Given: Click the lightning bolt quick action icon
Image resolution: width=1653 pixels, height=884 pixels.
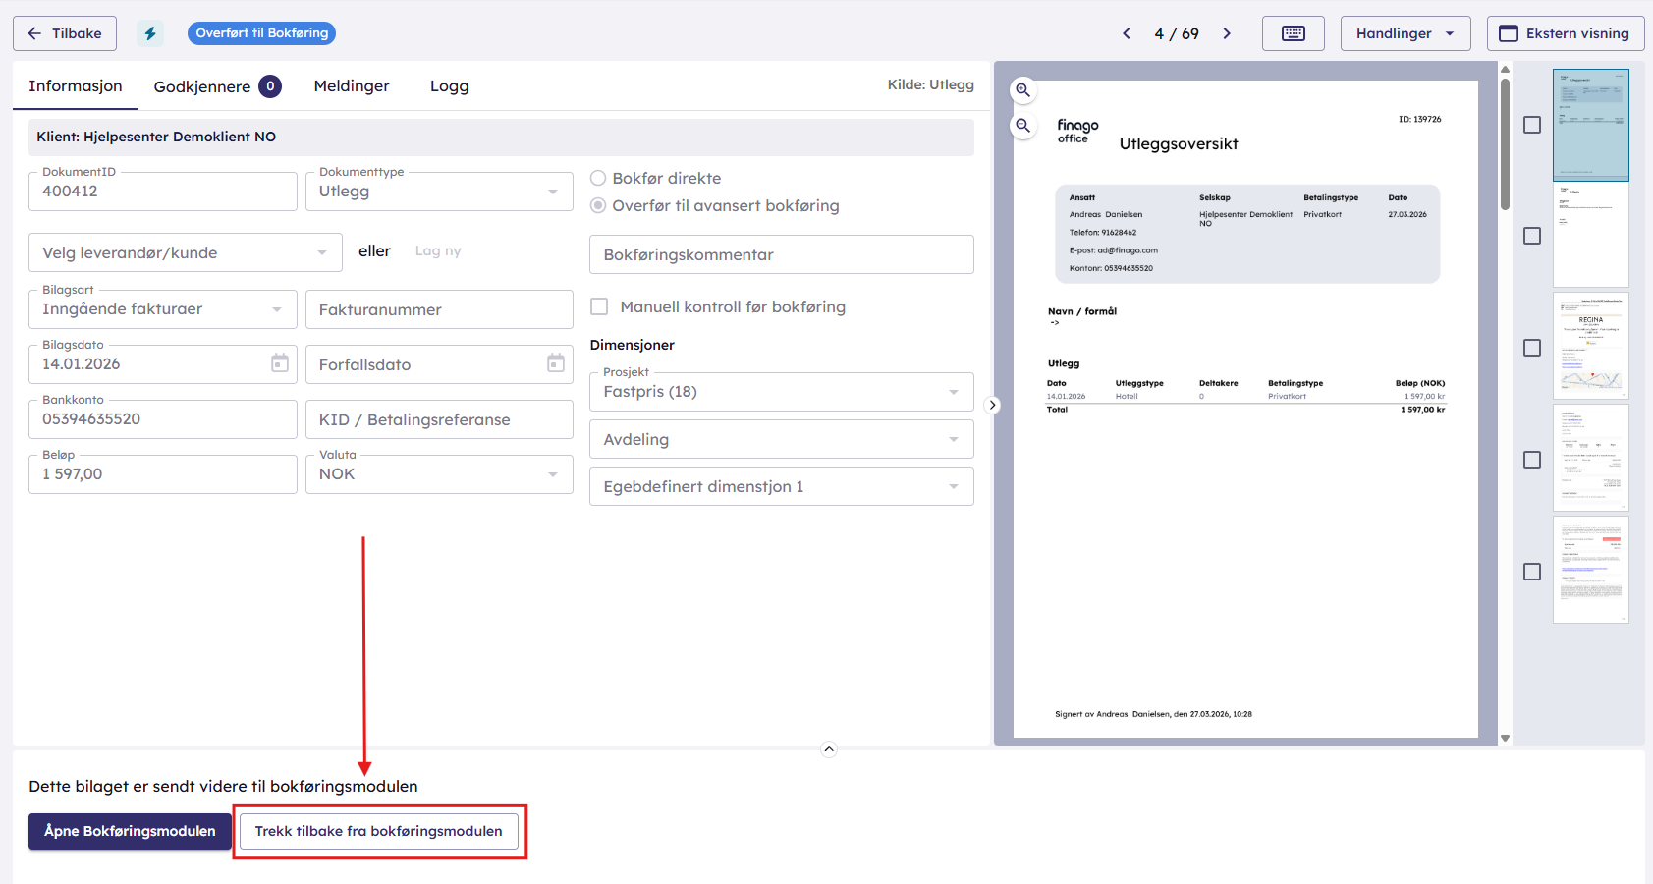Looking at the screenshot, I should (150, 33).
